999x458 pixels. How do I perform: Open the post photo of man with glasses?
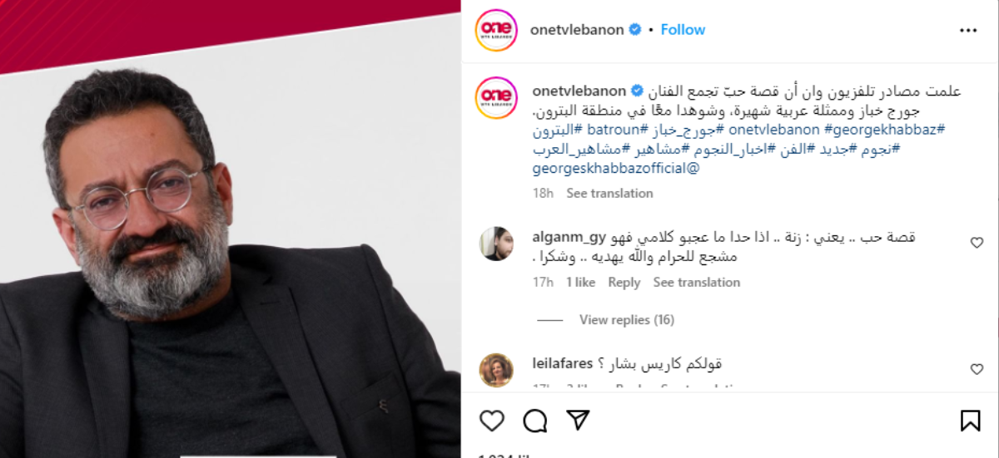click(x=230, y=229)
